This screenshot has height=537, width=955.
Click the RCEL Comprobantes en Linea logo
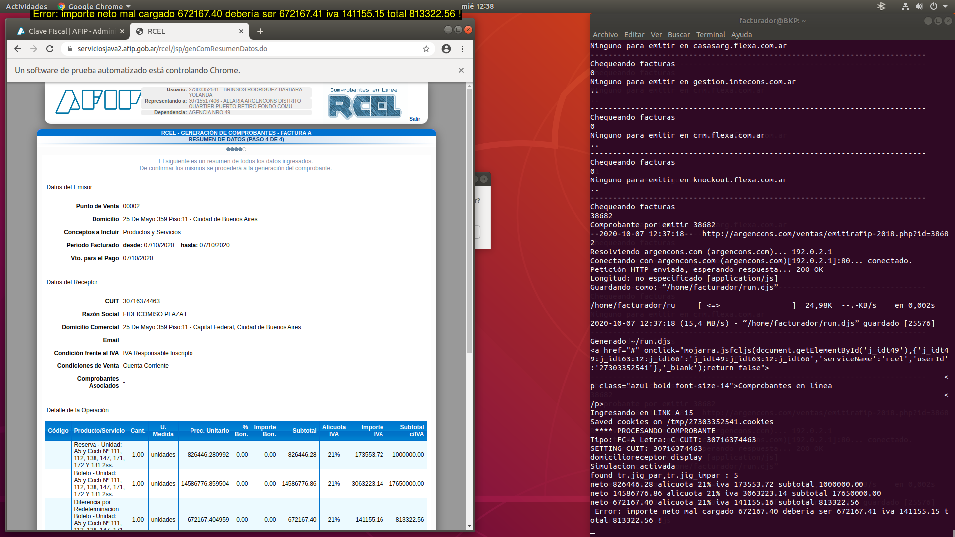pyautogui.click(x=364, y=103)
